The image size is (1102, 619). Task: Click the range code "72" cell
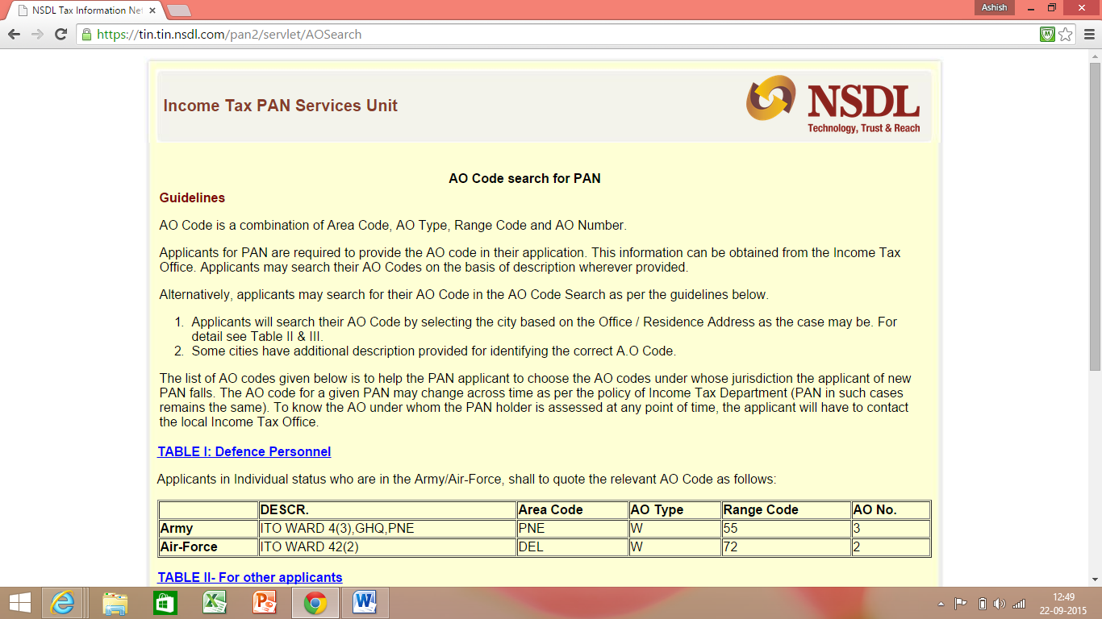(787, 547)
